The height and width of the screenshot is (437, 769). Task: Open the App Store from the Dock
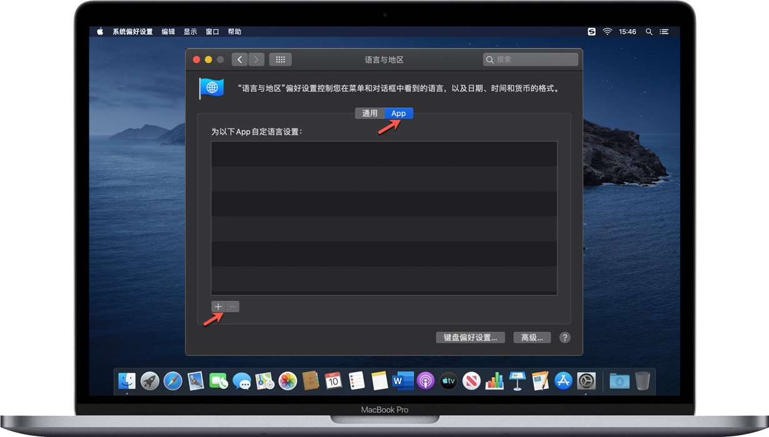pyautogui.click(x=562, y=381)
